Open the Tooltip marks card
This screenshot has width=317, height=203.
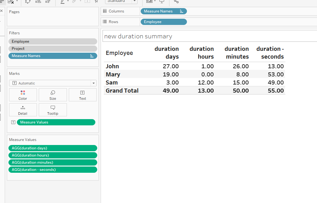(53, 110)
